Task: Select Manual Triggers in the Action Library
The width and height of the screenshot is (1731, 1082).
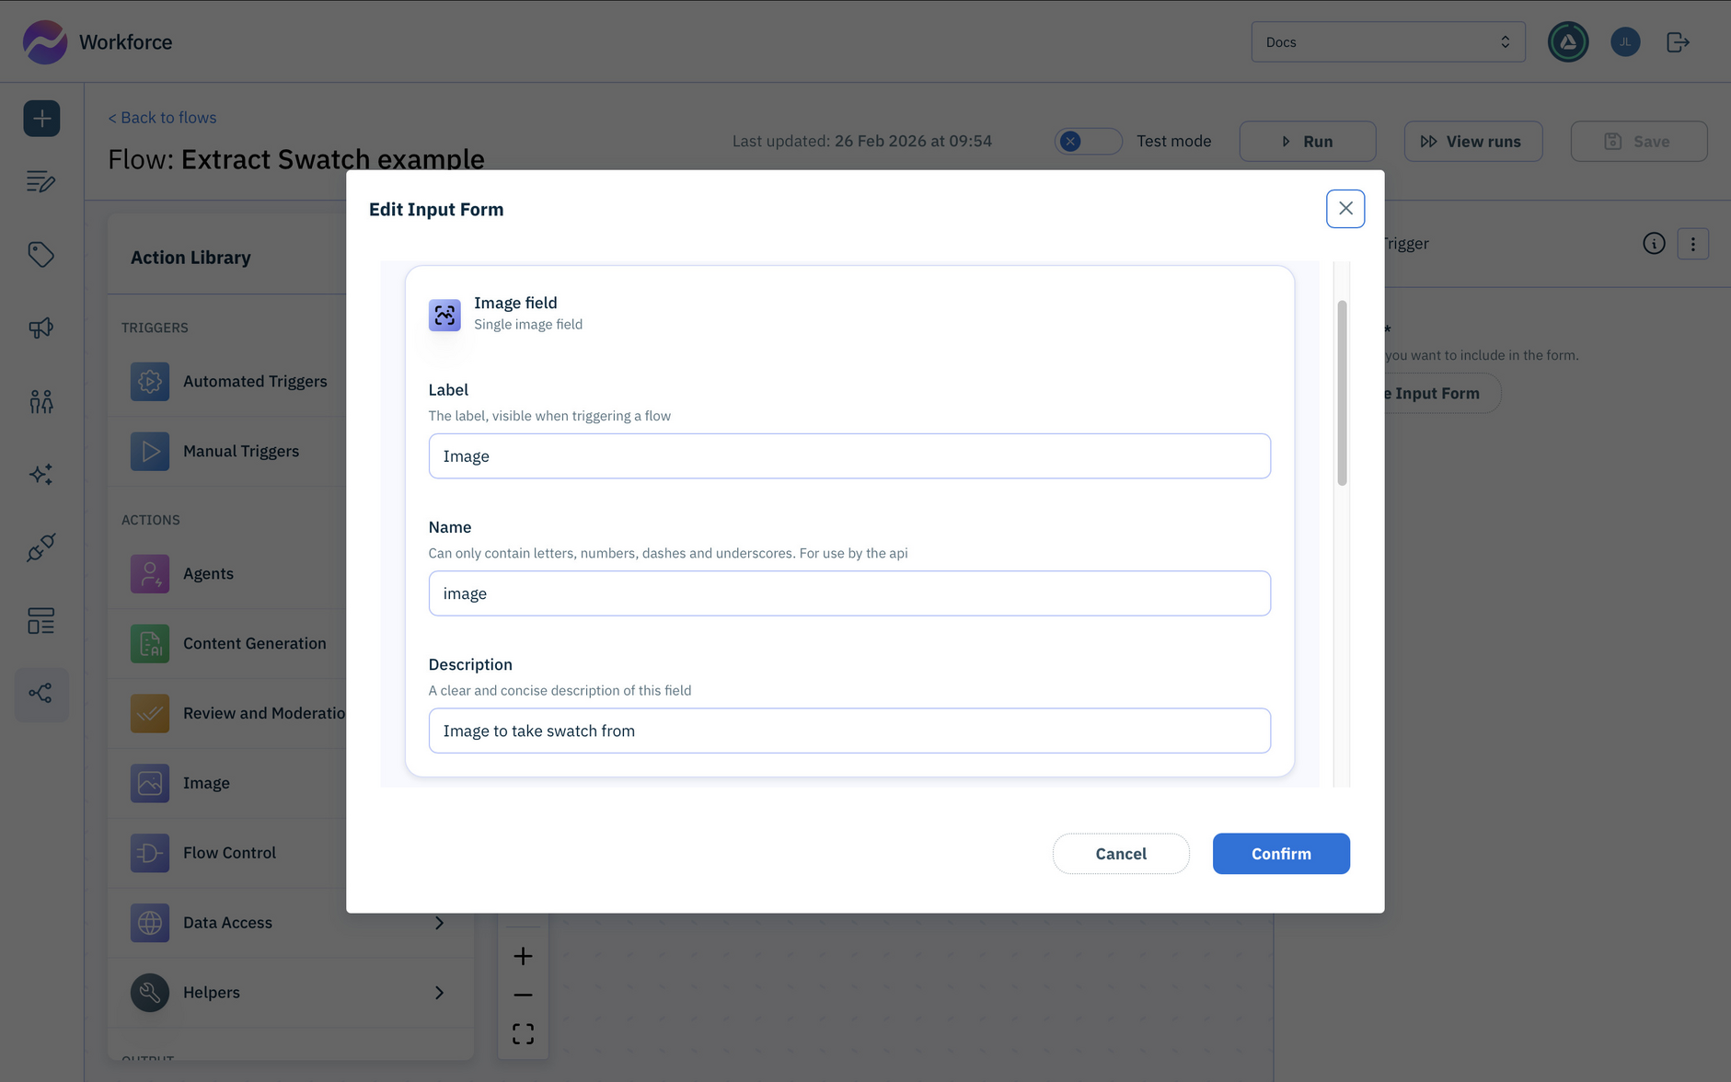Action: pyautogui.click(x=241, y=451)
